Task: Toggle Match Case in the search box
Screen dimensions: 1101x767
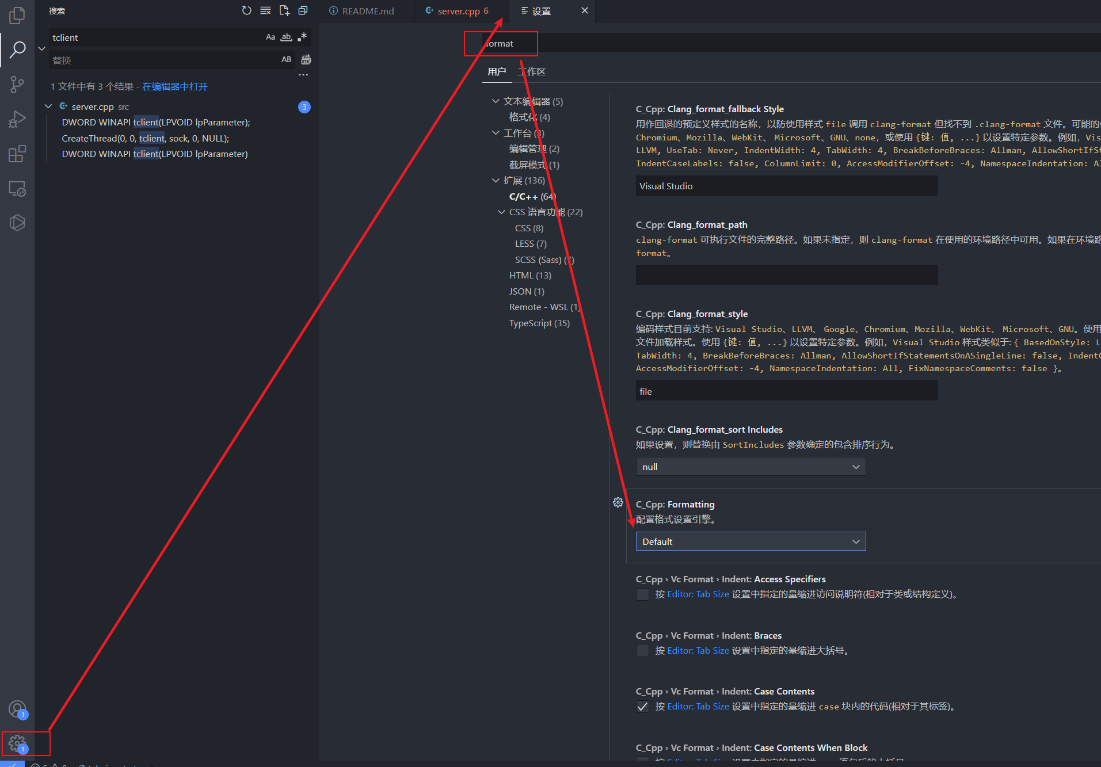Action: [270, 37]
